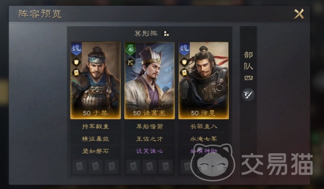Click the shield troop icon on 于禁's card
The width and height of the screenshot is (324, 189).
pos(76,62)
